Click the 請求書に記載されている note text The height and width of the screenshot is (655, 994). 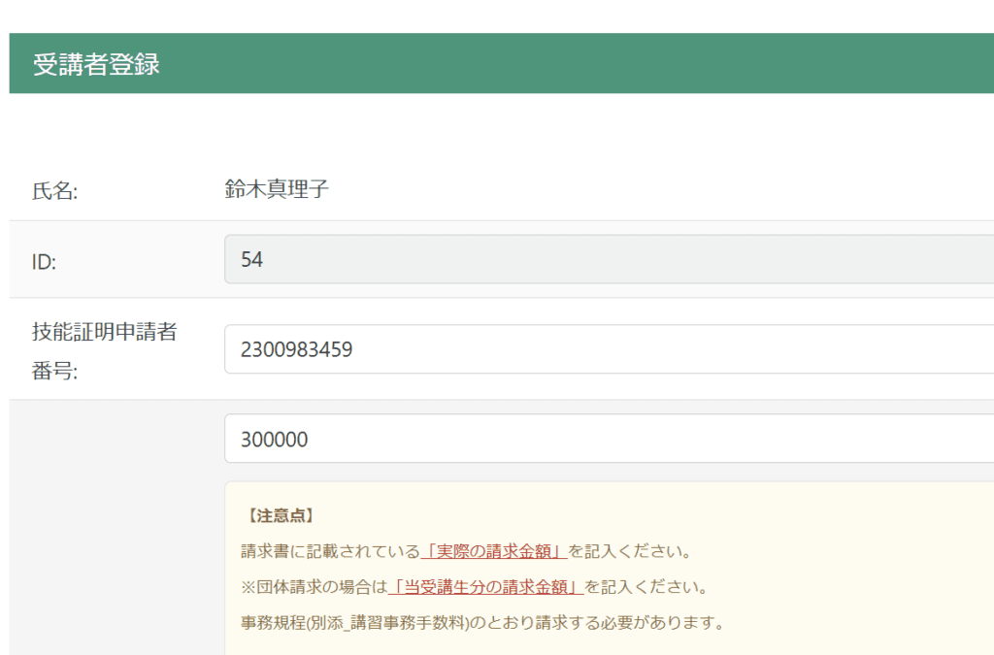pos(330,551)
